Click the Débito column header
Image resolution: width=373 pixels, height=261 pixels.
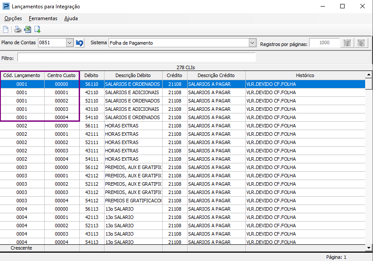(x=91, y=75)
